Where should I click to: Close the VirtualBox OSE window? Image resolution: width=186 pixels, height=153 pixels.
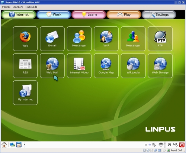click(183, 2)
